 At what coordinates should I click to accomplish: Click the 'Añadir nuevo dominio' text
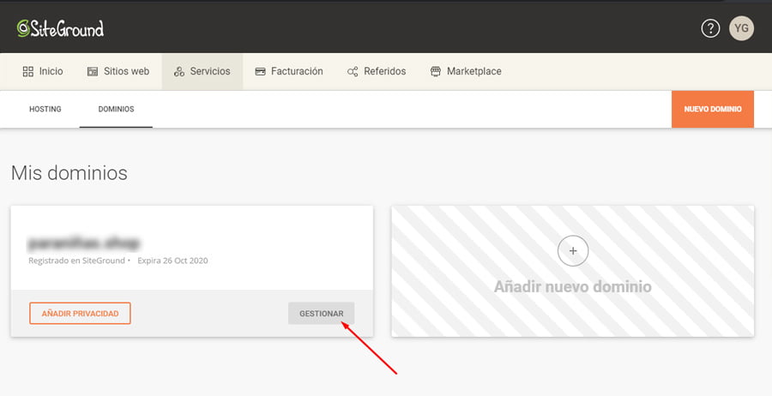572,287
